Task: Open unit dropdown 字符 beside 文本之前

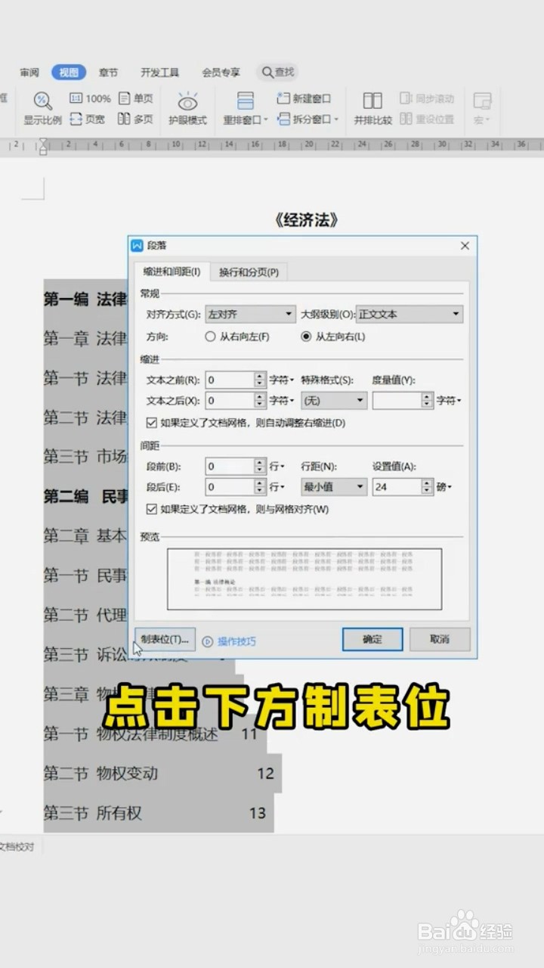Action: point(282,380)
